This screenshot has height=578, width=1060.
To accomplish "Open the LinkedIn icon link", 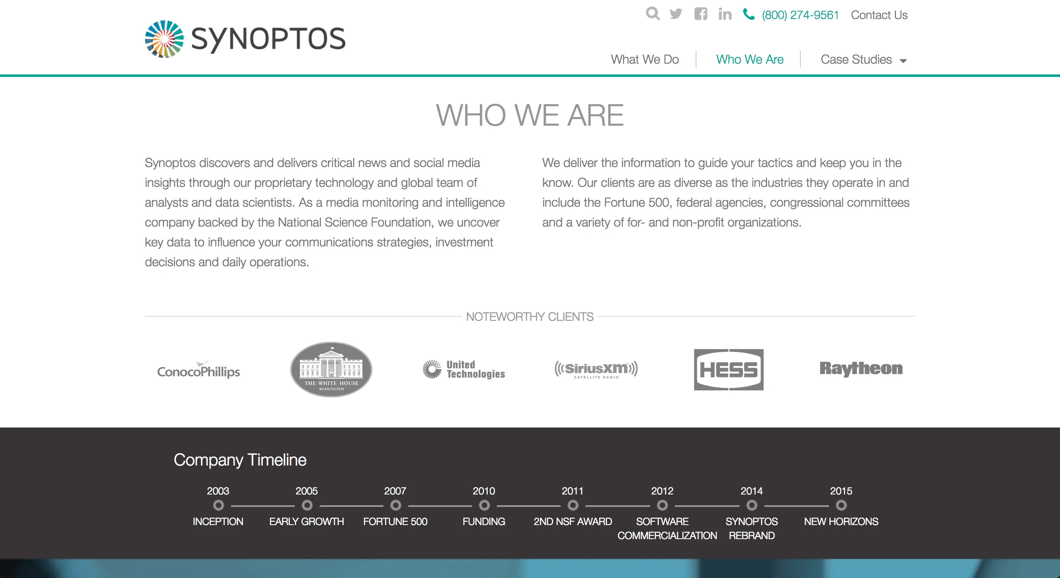I will click(725, 14).
